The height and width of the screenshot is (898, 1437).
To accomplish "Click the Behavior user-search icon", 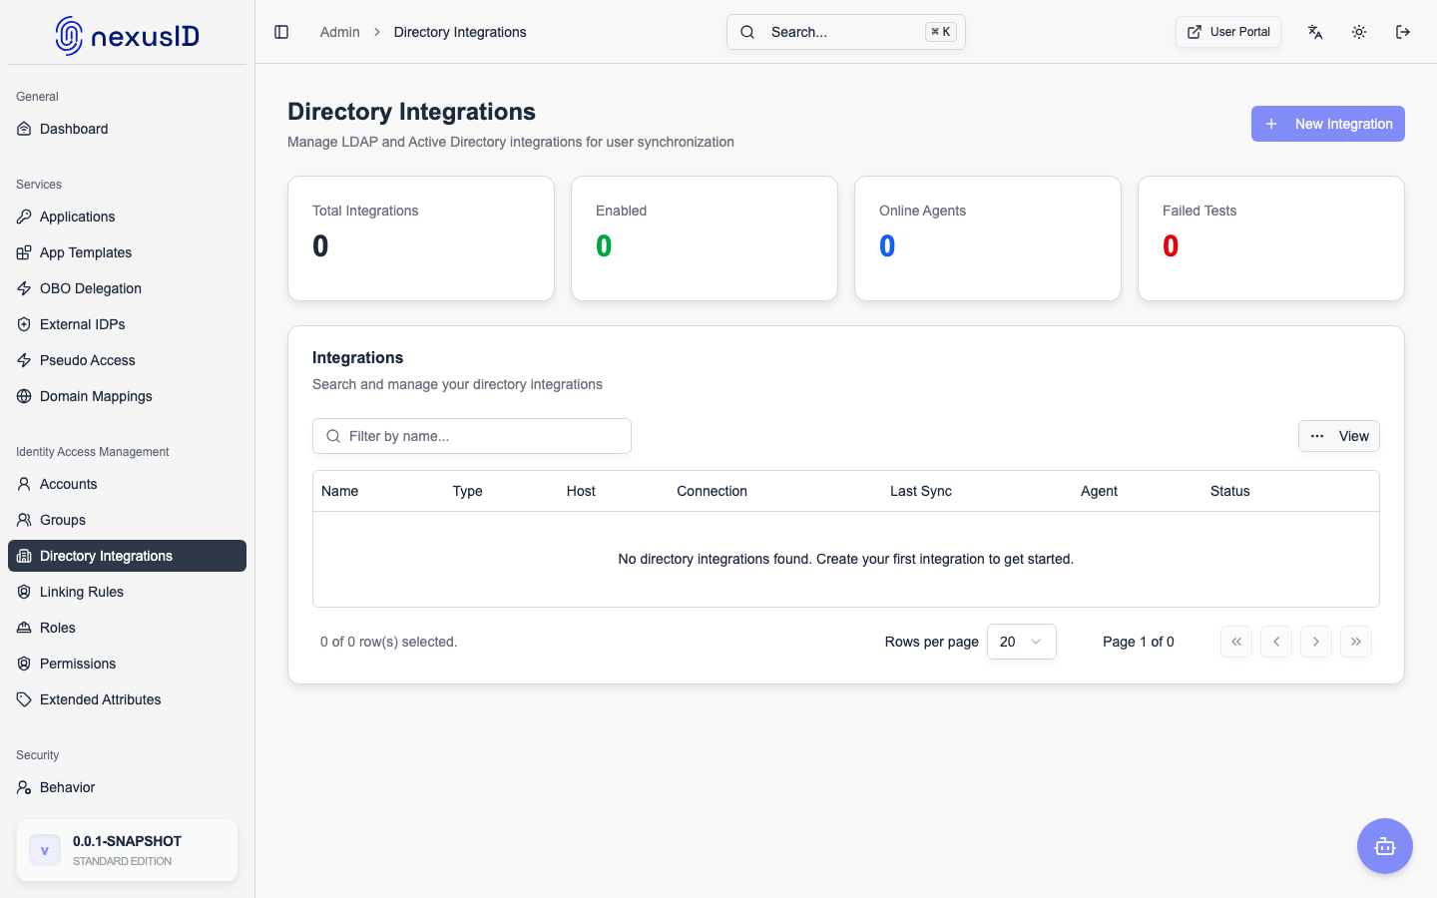I will [x=24, y=787].
